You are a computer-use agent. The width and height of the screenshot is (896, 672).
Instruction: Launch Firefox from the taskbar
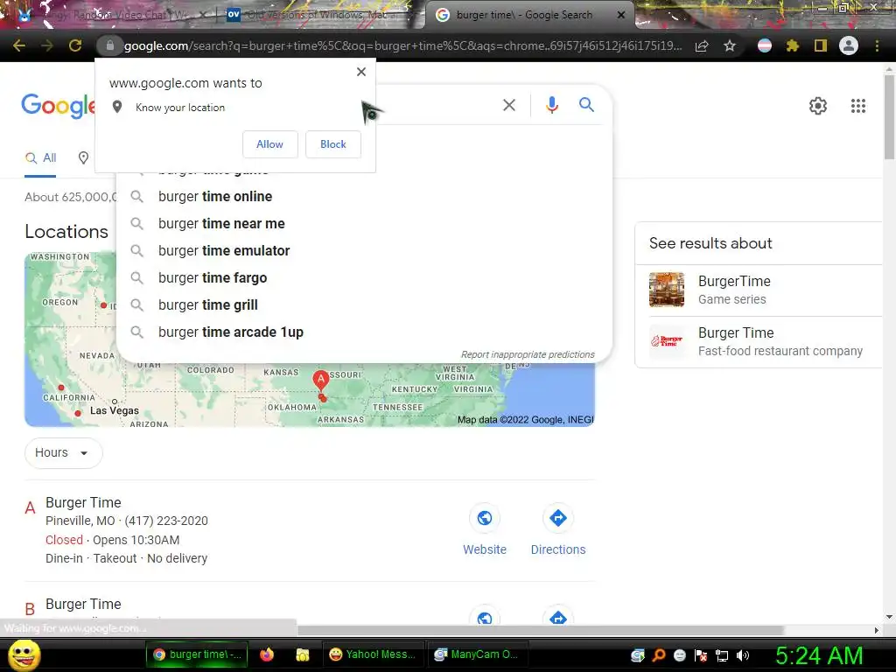tap(266, 654)
